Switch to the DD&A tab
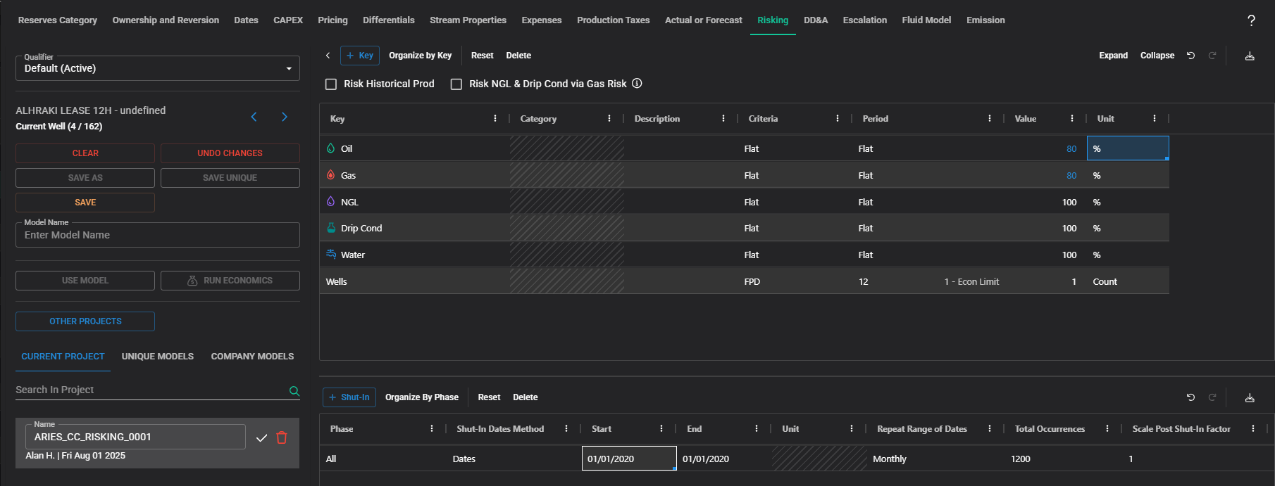This screenshot has height=486, width=1275. coord(816,20)
